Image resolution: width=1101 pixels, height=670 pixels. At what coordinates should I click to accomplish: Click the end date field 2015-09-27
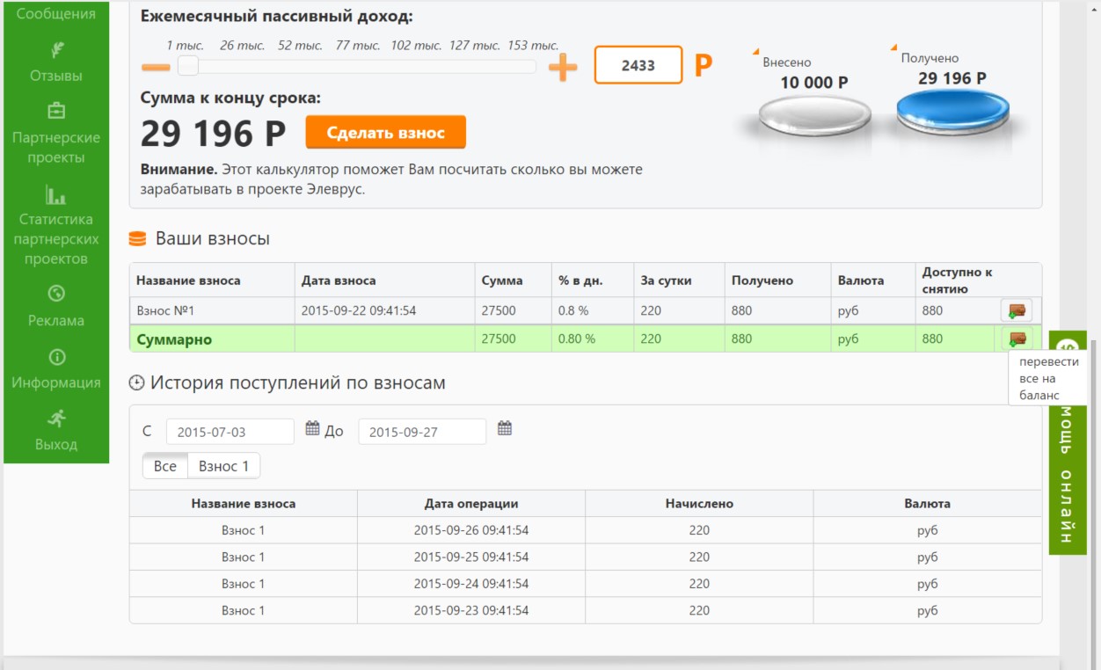coord(422,432)
